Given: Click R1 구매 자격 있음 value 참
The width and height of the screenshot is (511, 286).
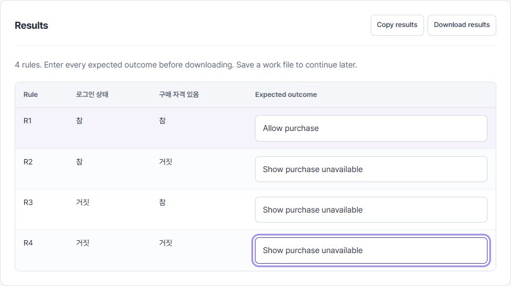Looking at the screenshot, I should click(x=162, y=121).
